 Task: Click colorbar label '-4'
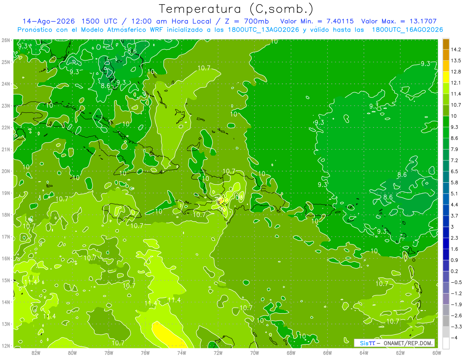tap(454, 338)
